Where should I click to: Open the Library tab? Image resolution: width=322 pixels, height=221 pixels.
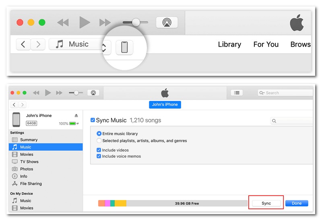229,44
